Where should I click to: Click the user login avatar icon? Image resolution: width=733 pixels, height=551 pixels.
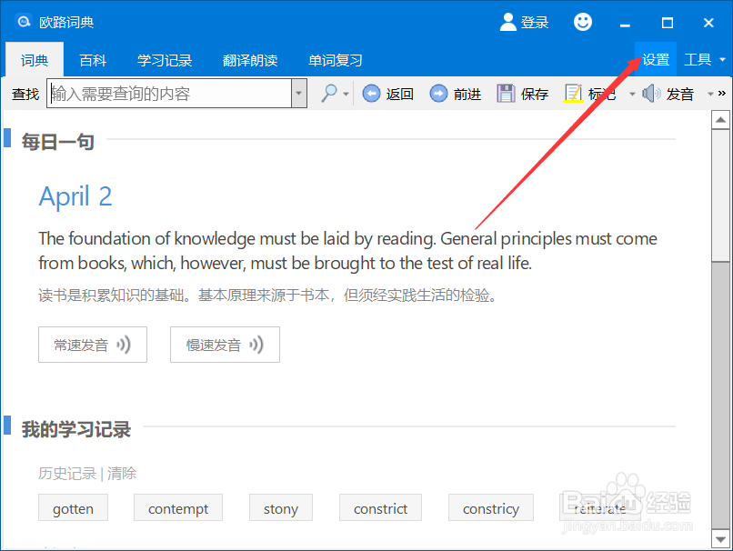pyautogui.click(x=507, y=22)
